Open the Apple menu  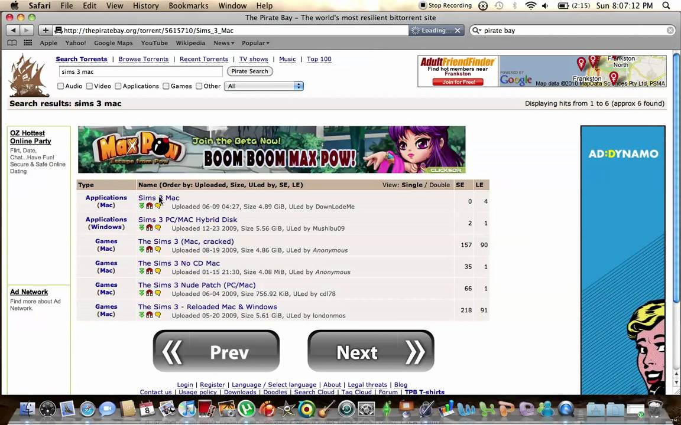point(14,6)
